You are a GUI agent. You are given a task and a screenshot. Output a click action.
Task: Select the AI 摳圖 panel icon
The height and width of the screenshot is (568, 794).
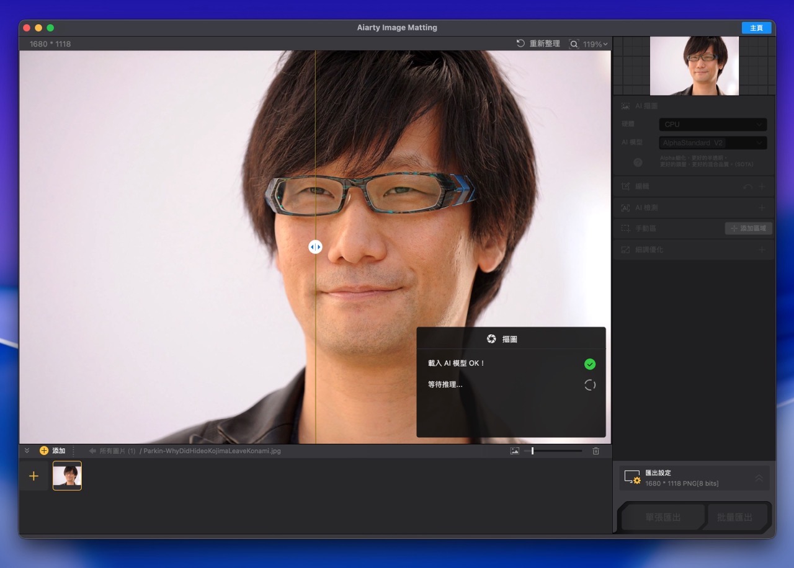625,107
